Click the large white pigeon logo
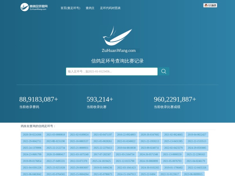235x176 pixels. (x=117, y=36)
